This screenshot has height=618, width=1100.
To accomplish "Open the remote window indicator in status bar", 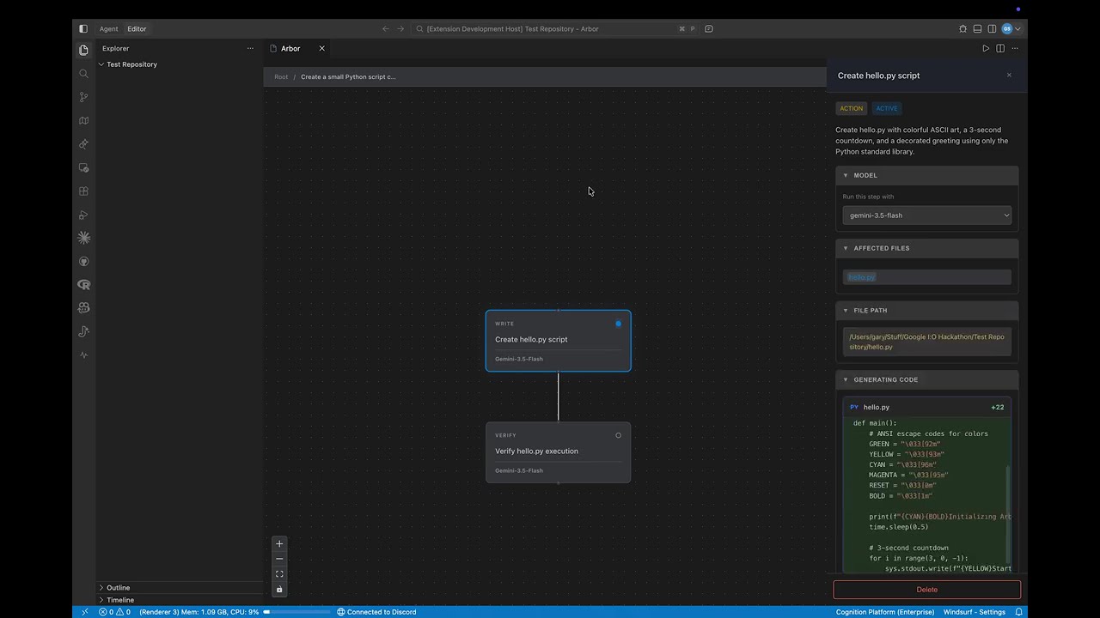I will click(x=84, y=612).
